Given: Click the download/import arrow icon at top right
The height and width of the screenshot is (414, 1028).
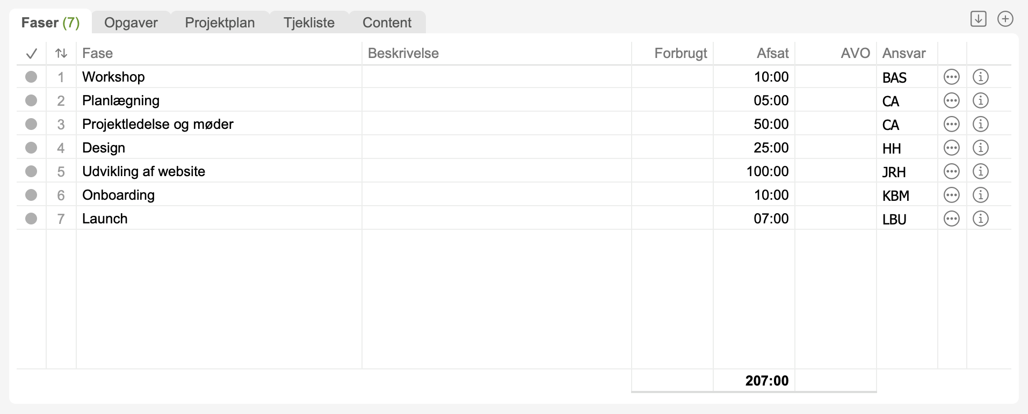Looking at the screenshot, I should tap(978, 19).
